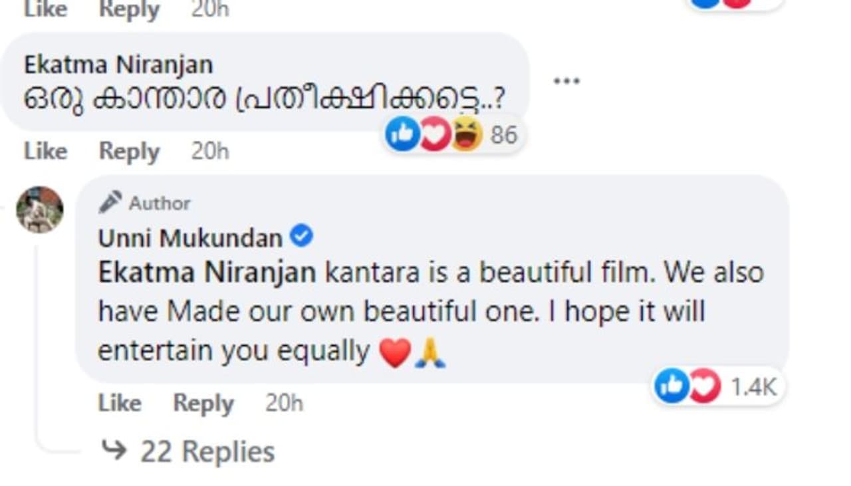Click the laughing face reaction icon beside 86
Image resolution: width=851 pixels, height=486 pixels.
coord(467,135)
